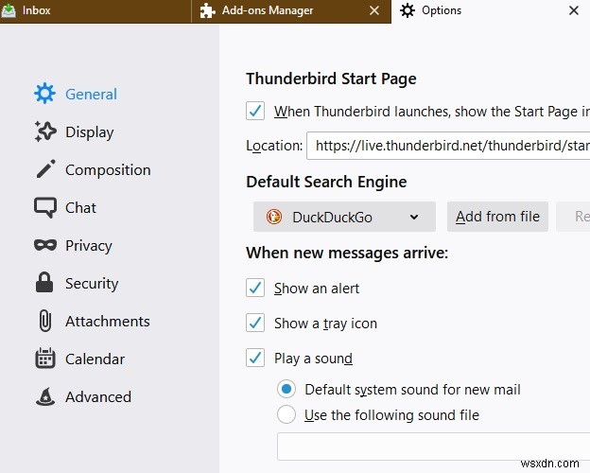Screen dimensions: 590x473
Task: Switch to the Inbox tab
Action: coord(95,11)
